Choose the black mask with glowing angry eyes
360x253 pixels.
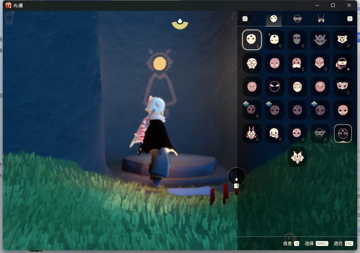coord(275,86)
